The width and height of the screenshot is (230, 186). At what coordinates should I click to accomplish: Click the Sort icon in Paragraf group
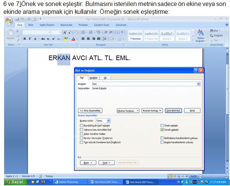tap(116, 32)
